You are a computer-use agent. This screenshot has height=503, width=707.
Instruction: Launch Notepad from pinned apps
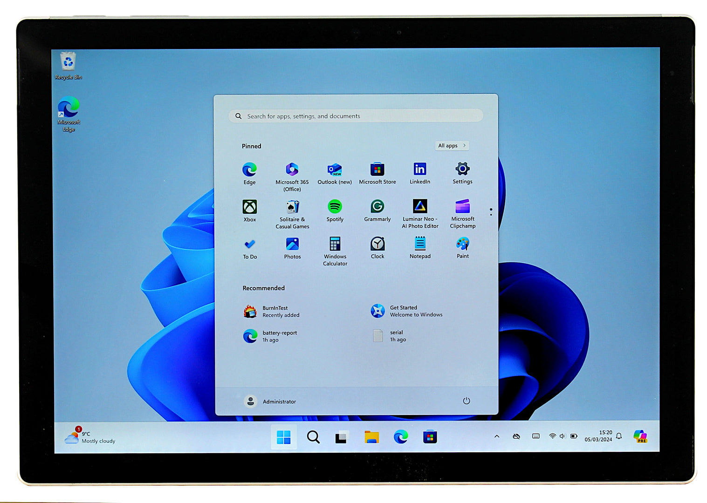click(419, 245)
